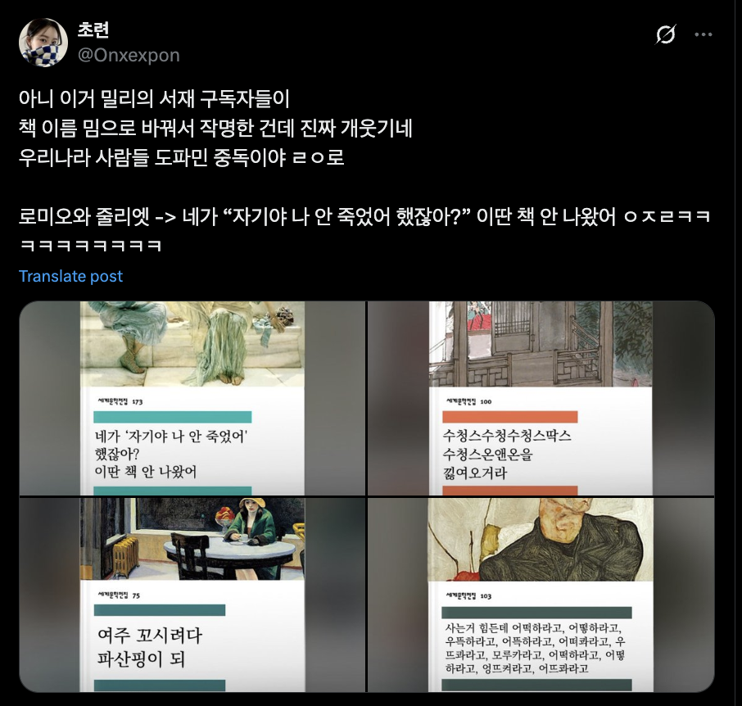Open the 초련 display name profile
Image resolution: width=742 pixels, height=706 pixels.
coord(93,29)
